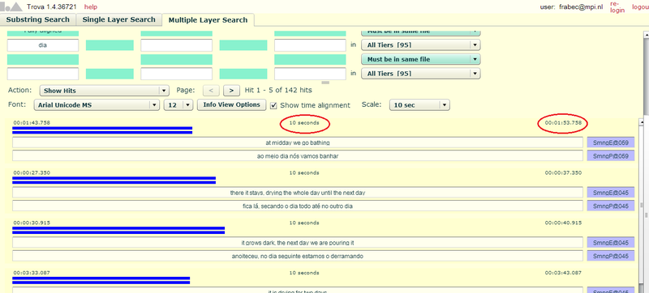Open the 'Must be in same file' dropdown
The width and height of the screenshot is (649, 293).
420,59
